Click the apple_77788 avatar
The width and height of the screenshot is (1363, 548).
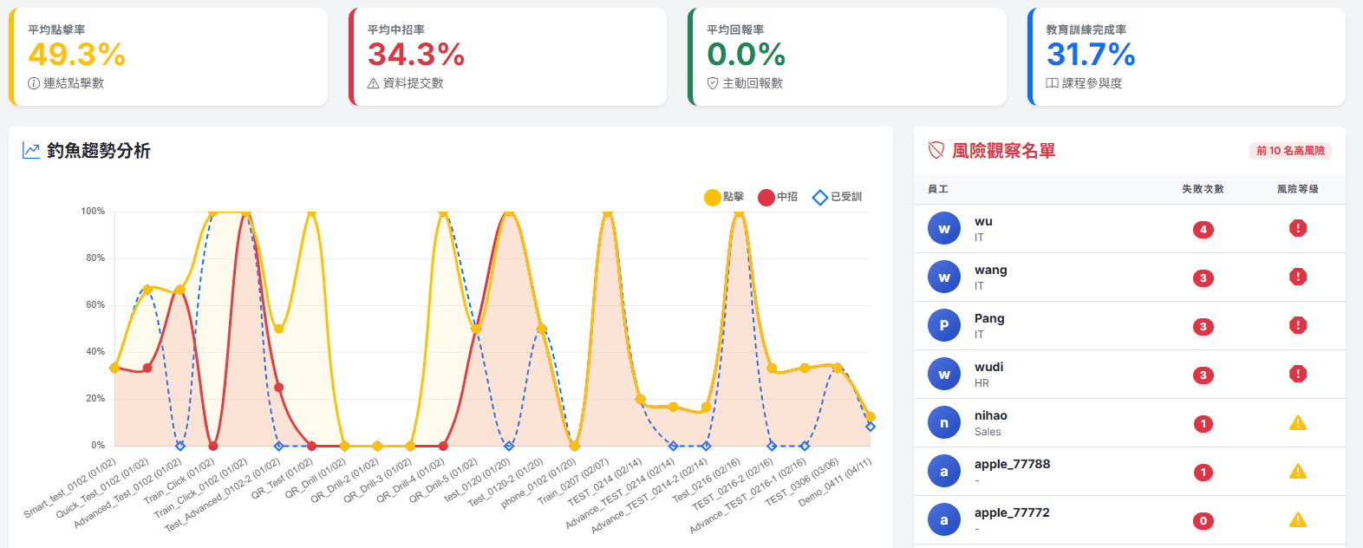point(944,472)
